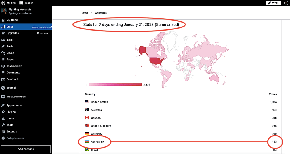Open the Plugins menu item

click(x=11, y=112)
